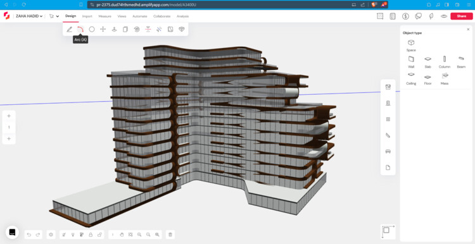Undo the last action
Image resolution: width=475 pixels, height=244 pixels.
tap(29, 235)
